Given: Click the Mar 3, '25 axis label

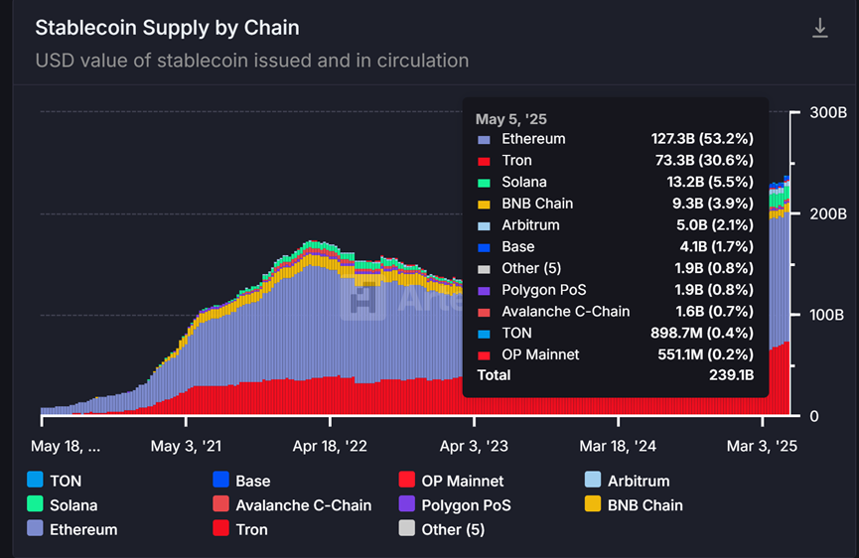Looking at the screenshot, I should pyautogui.click(x=764, y=447).
